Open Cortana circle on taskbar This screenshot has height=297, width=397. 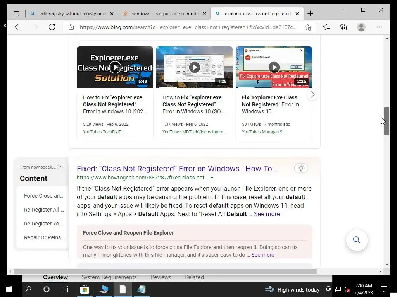coord(47,289)
